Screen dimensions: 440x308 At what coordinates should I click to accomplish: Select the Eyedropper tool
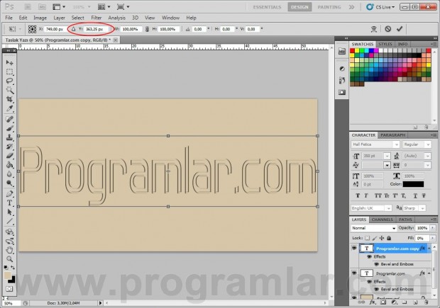click(x=9, y=108)
